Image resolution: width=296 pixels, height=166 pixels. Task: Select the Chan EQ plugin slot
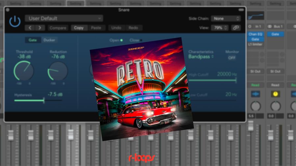(x=256, y=34)
